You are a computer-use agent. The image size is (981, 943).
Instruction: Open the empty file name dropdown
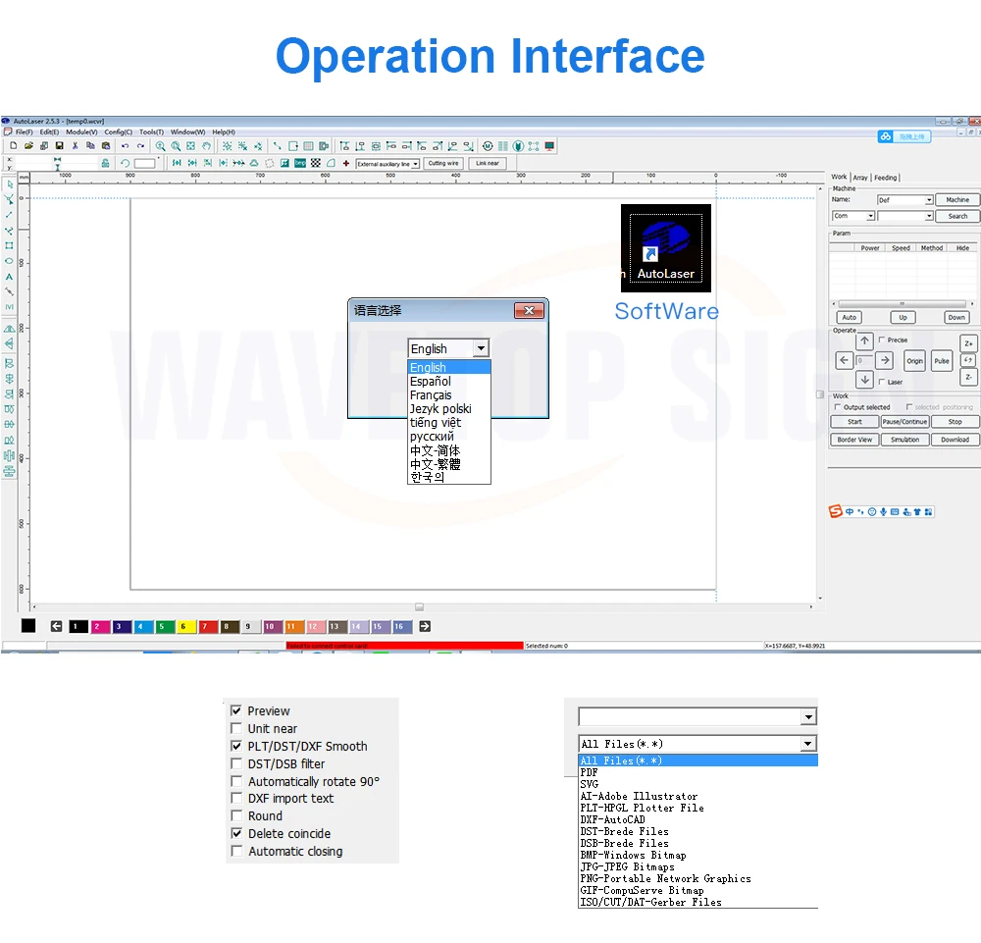(x=808, y=716)
